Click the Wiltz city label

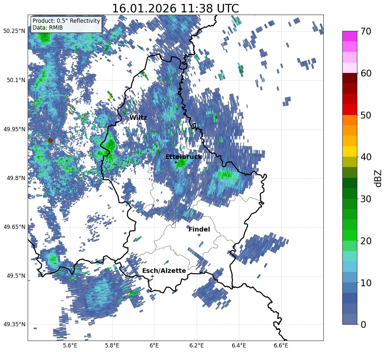click(138, 118)
